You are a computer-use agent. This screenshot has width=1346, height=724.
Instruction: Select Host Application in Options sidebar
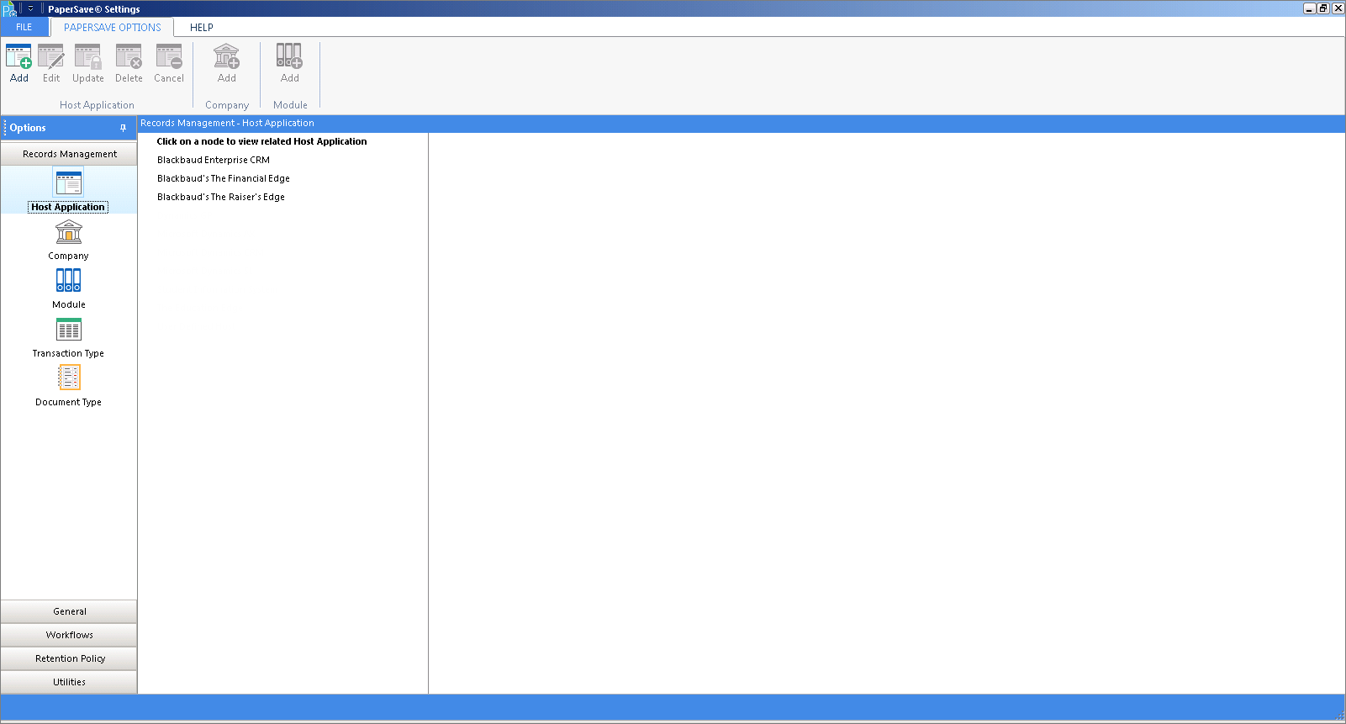coord(68,190)
